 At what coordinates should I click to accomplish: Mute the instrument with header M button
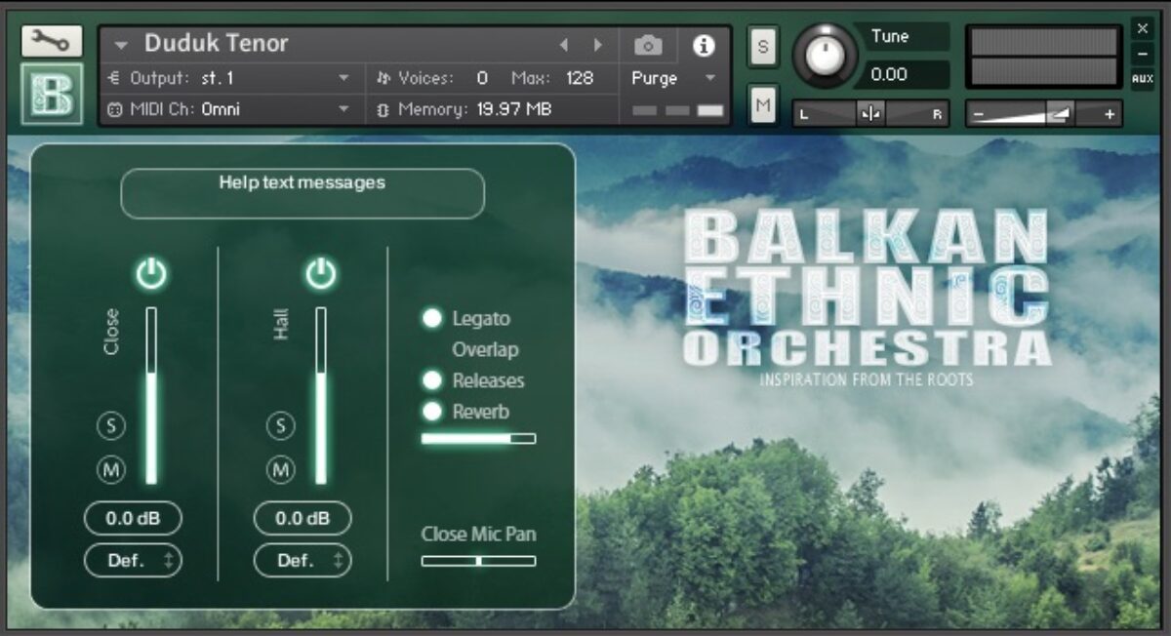pos(763,104)
